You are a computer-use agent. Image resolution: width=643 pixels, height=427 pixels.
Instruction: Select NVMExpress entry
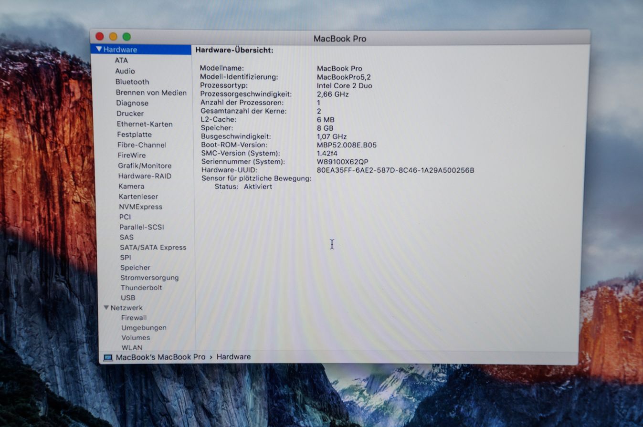pos(141,207)
